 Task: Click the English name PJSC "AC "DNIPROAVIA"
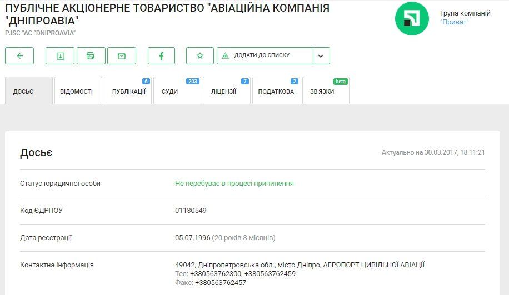(x=40, y=33)
